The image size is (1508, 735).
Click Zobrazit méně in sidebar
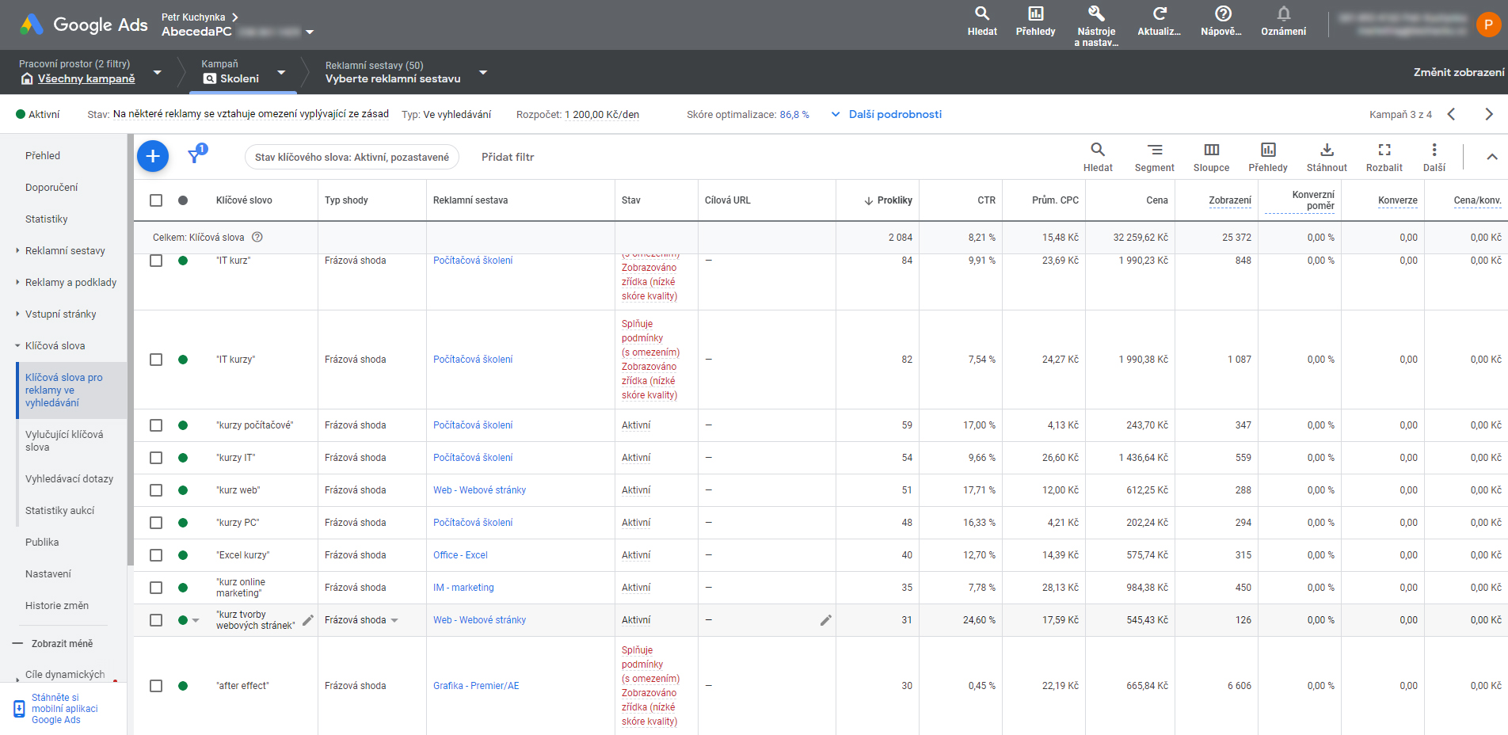62,644
